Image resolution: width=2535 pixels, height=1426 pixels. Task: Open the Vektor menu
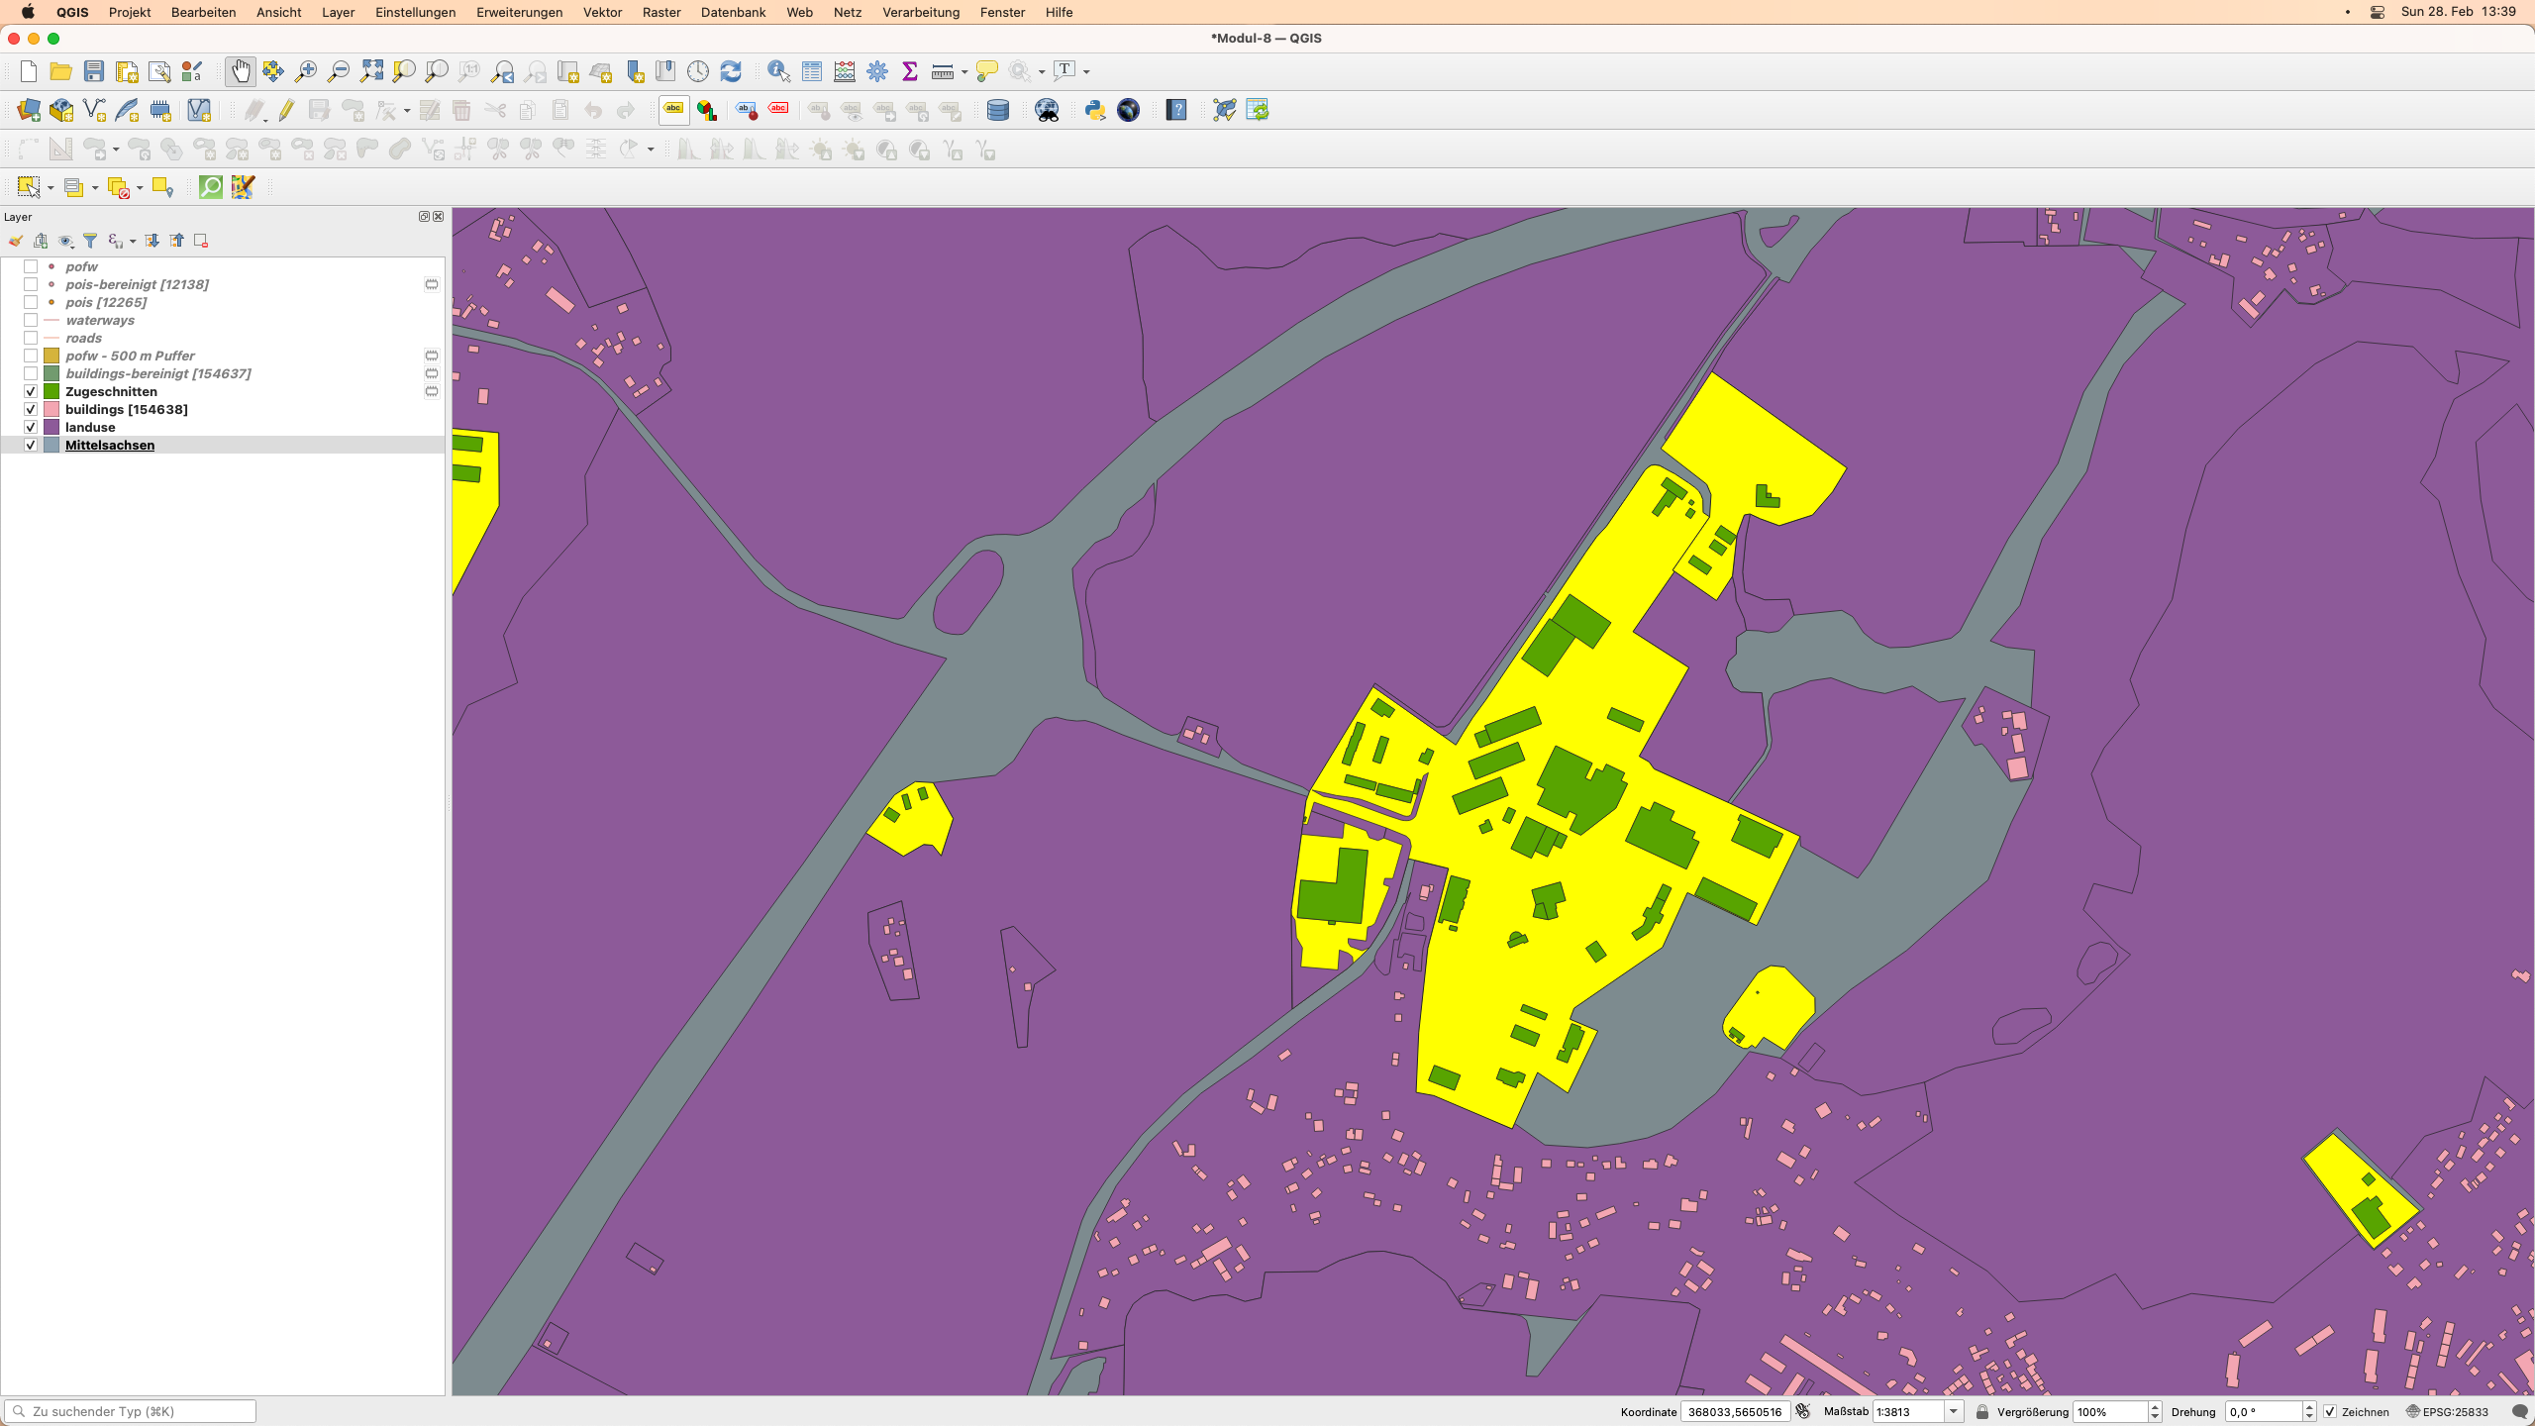[x=602, y=12]
